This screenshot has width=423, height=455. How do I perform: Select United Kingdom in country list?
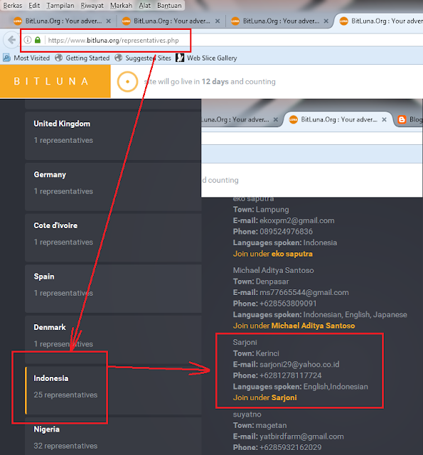113,136
